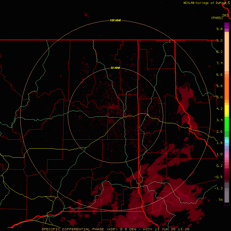Click the 9.0 scale value
Image resolution: width=231 pixels, height=231 pixels.
[219, 40]
